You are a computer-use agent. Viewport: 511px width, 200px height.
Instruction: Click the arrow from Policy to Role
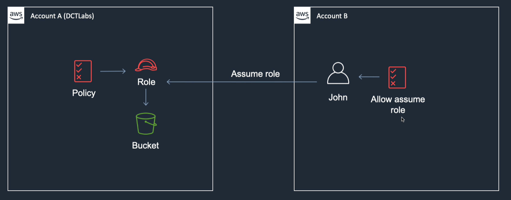[x=113, y=71]
